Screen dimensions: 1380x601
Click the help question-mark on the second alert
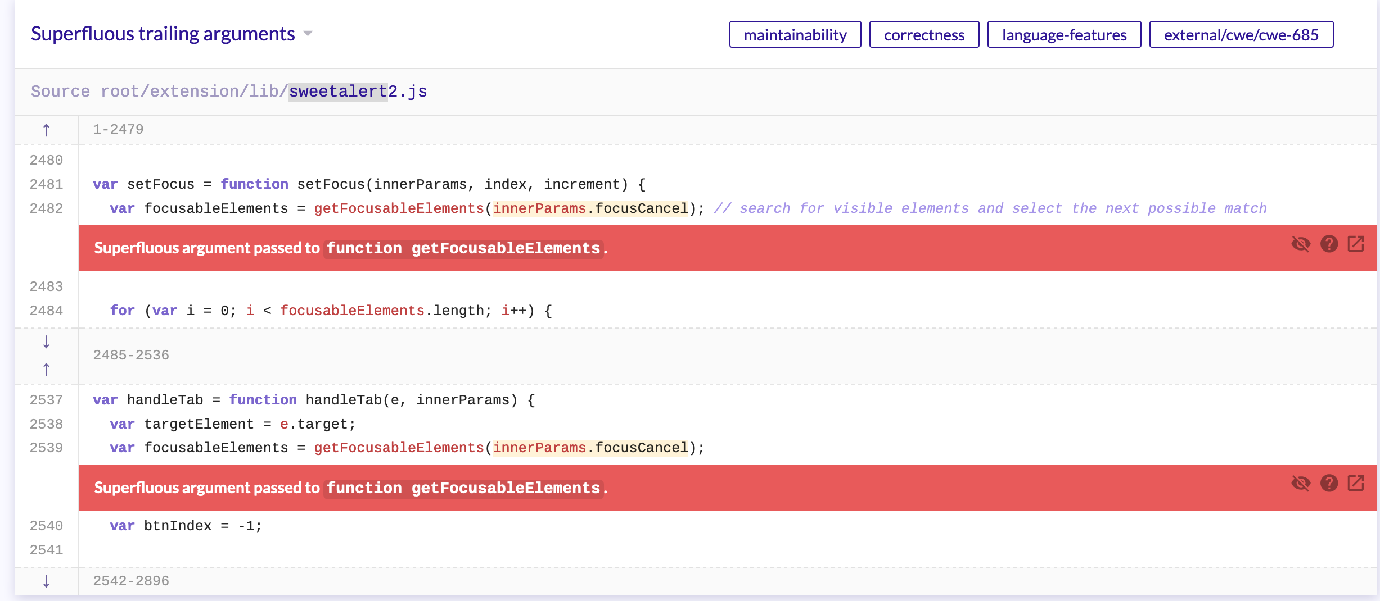1329,483
